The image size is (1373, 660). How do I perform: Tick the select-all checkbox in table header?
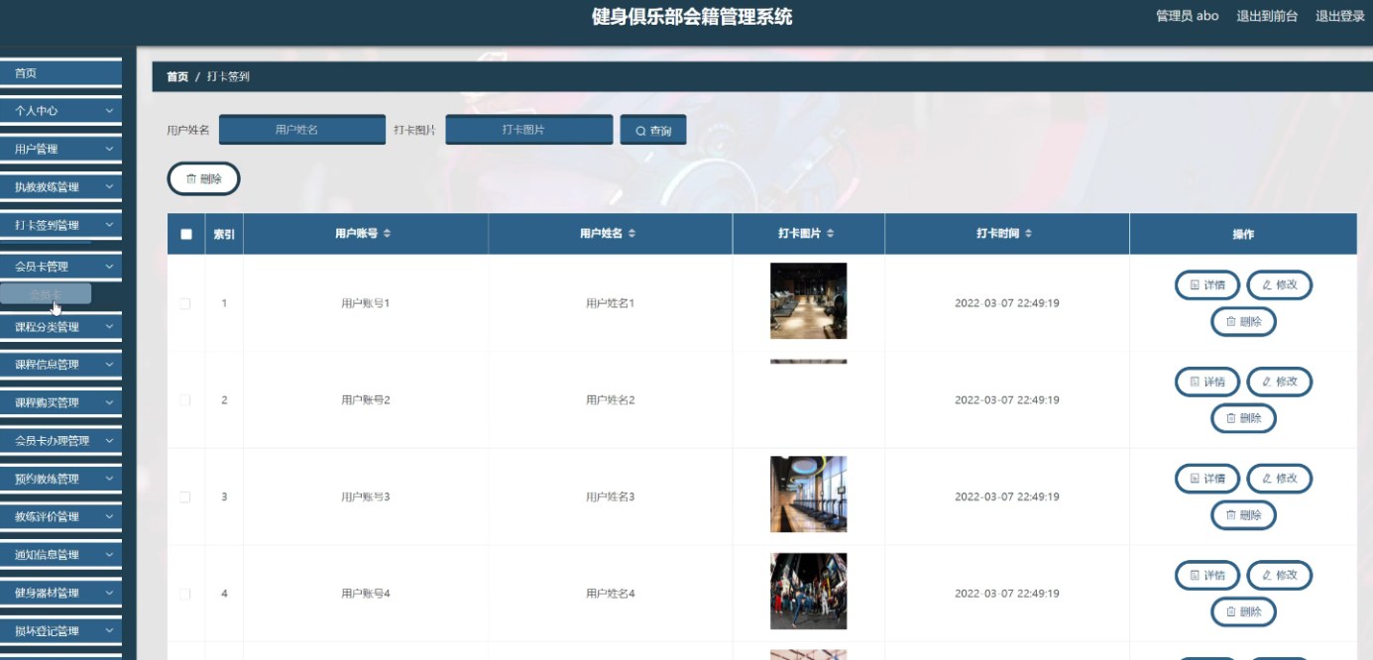pyautogui.click(x=186, y=235)
